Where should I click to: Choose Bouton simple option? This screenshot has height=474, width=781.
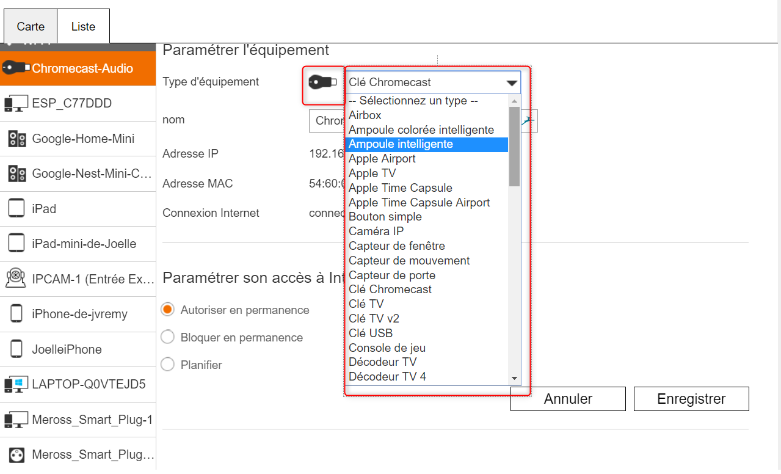coord(427,217)
